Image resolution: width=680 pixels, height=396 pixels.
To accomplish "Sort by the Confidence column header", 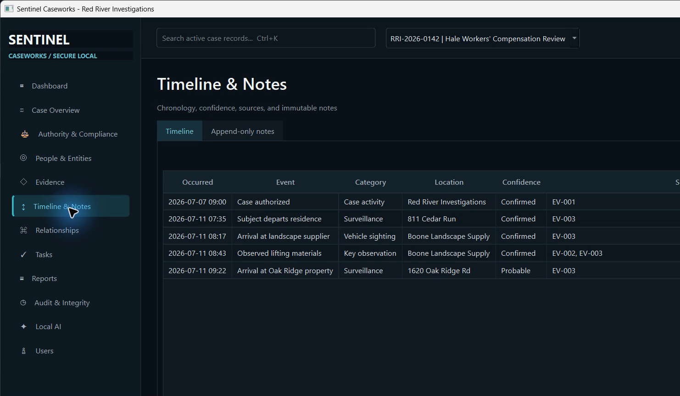I will 521,182.
